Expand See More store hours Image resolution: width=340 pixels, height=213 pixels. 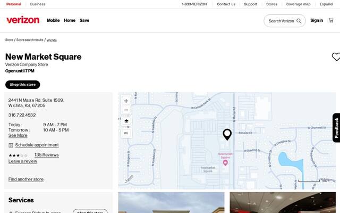[18, 135]
